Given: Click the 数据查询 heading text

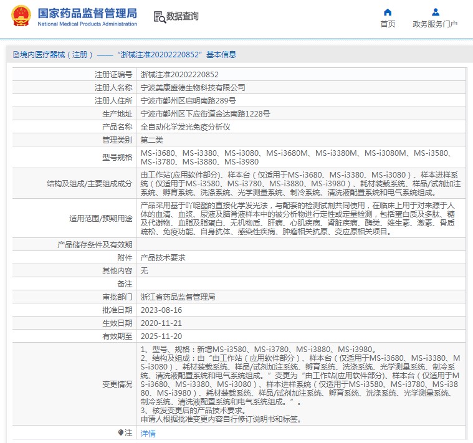Looking at the screenshot, I should [x=182, y=16].
